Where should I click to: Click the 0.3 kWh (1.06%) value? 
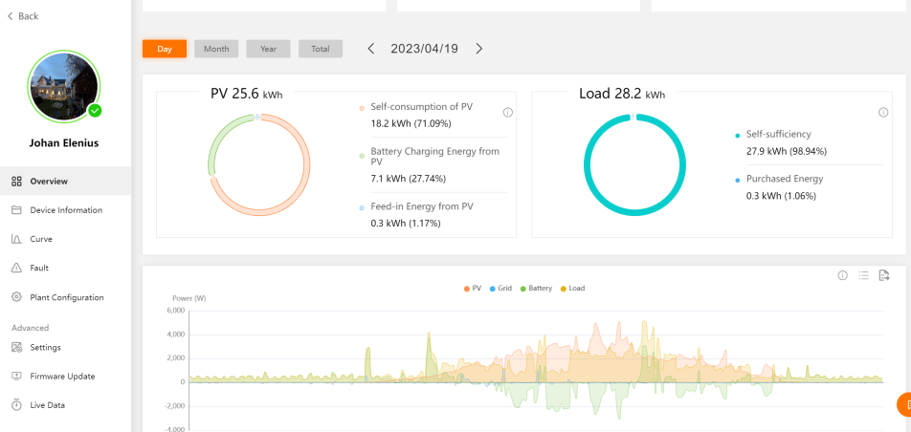(781, 196)
